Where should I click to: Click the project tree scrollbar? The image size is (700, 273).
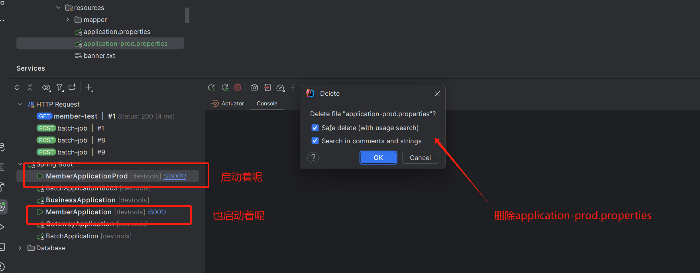point(187,14)
